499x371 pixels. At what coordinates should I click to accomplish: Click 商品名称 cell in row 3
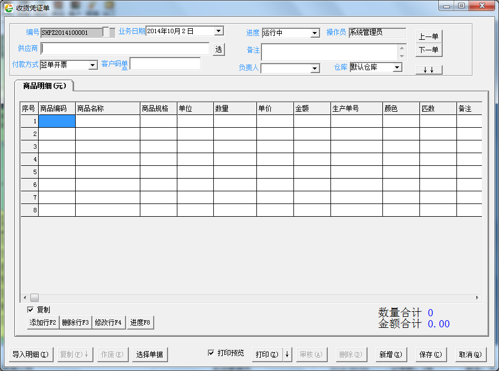(108, 147)
